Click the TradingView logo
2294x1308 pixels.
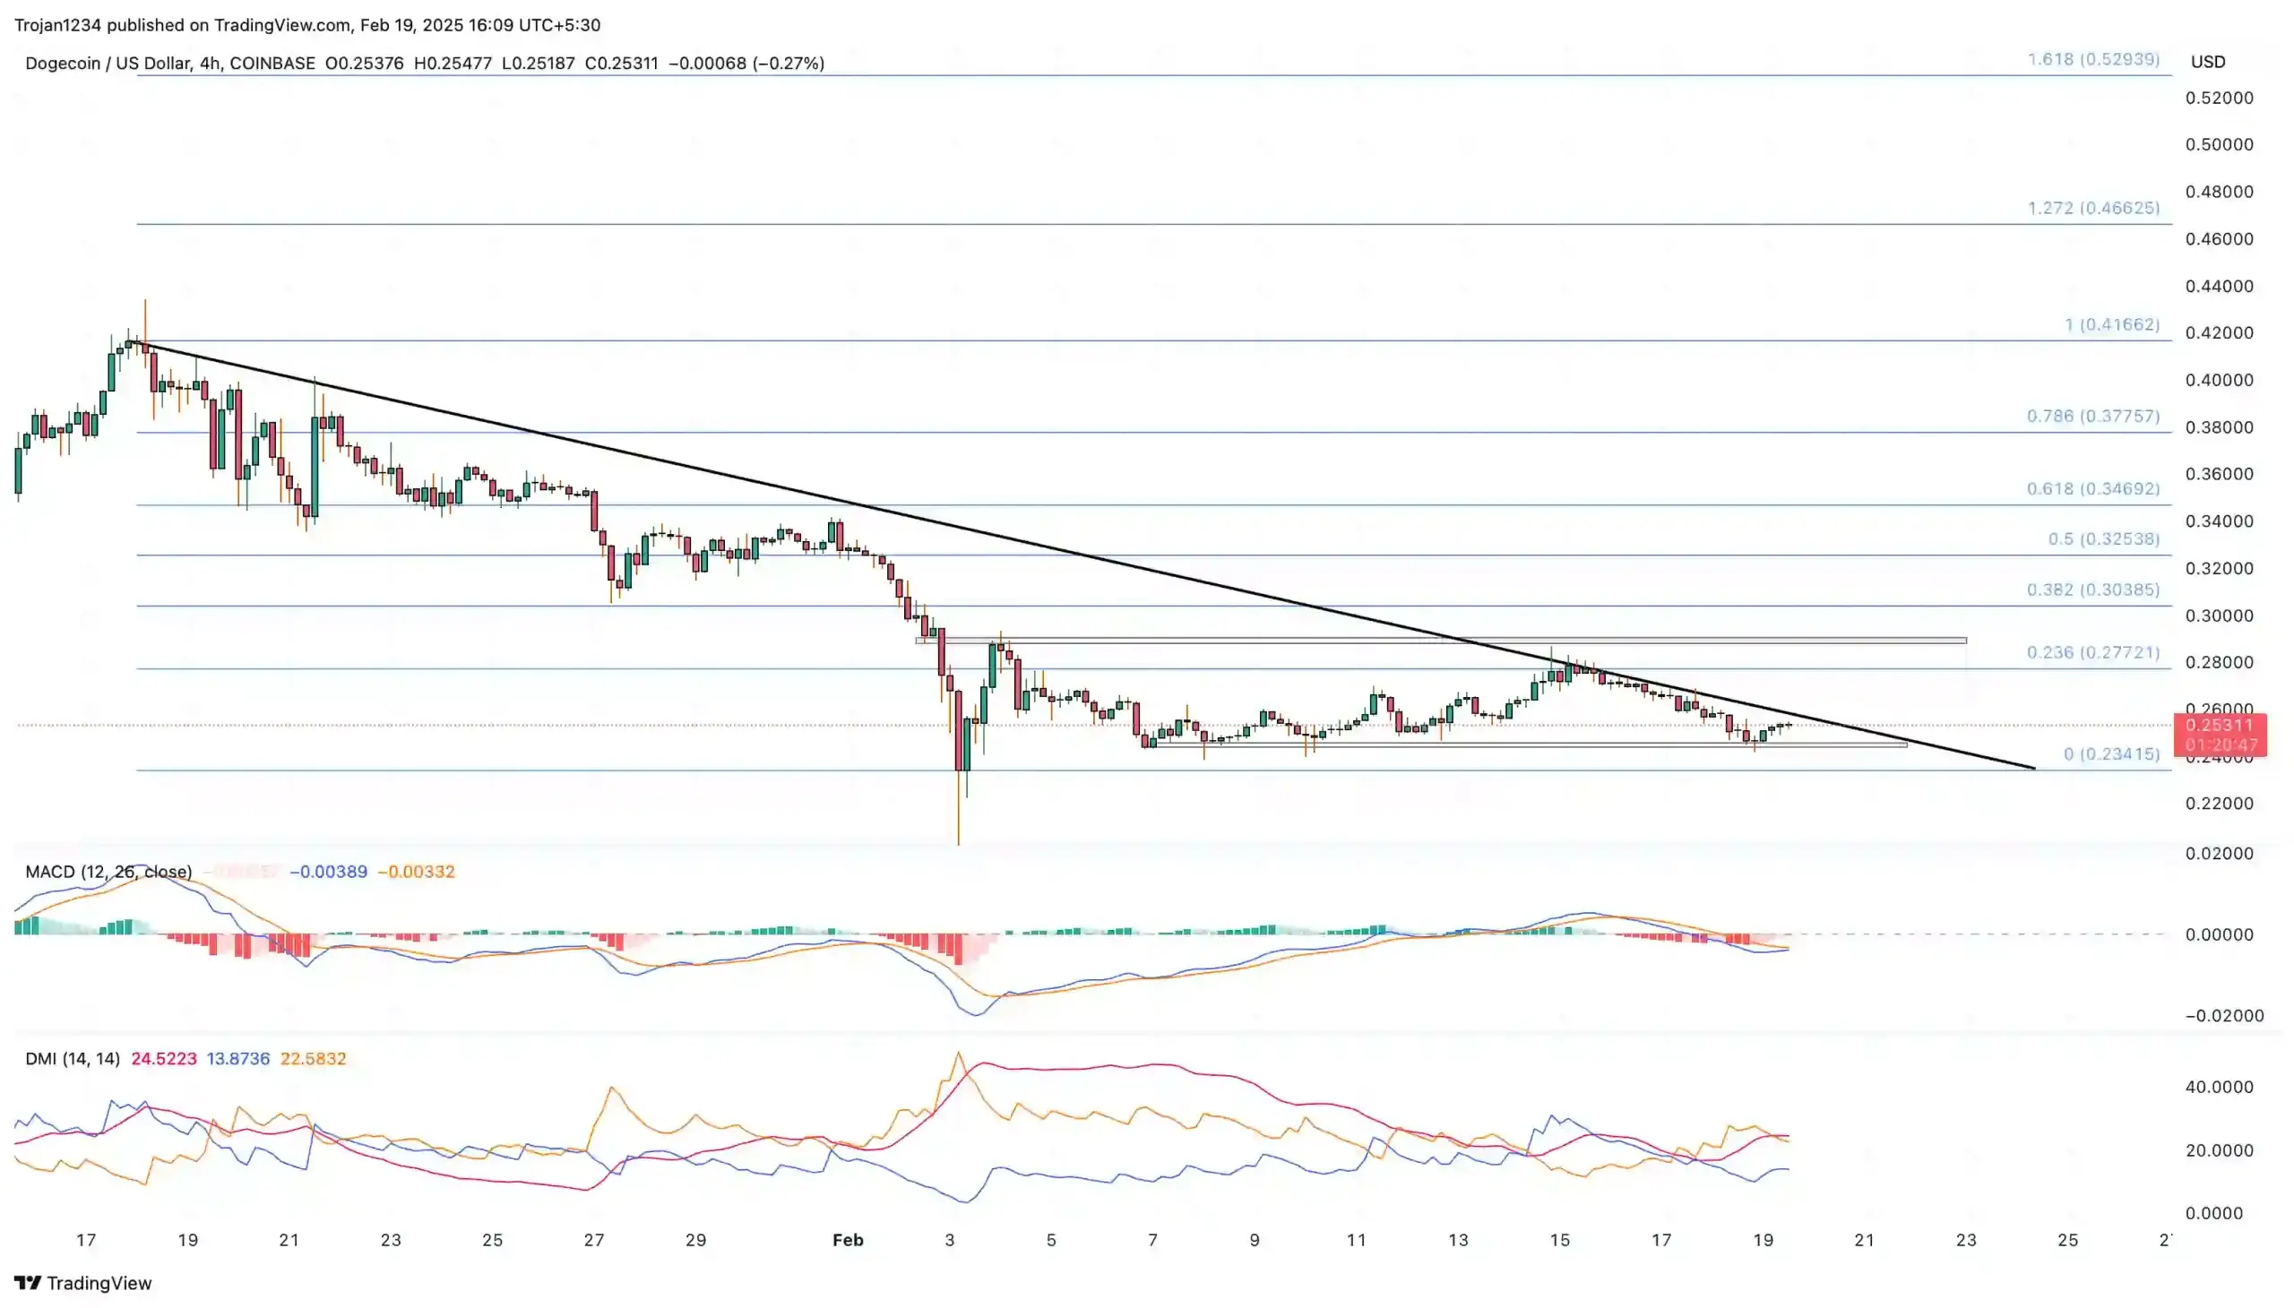coord(82,1283)
